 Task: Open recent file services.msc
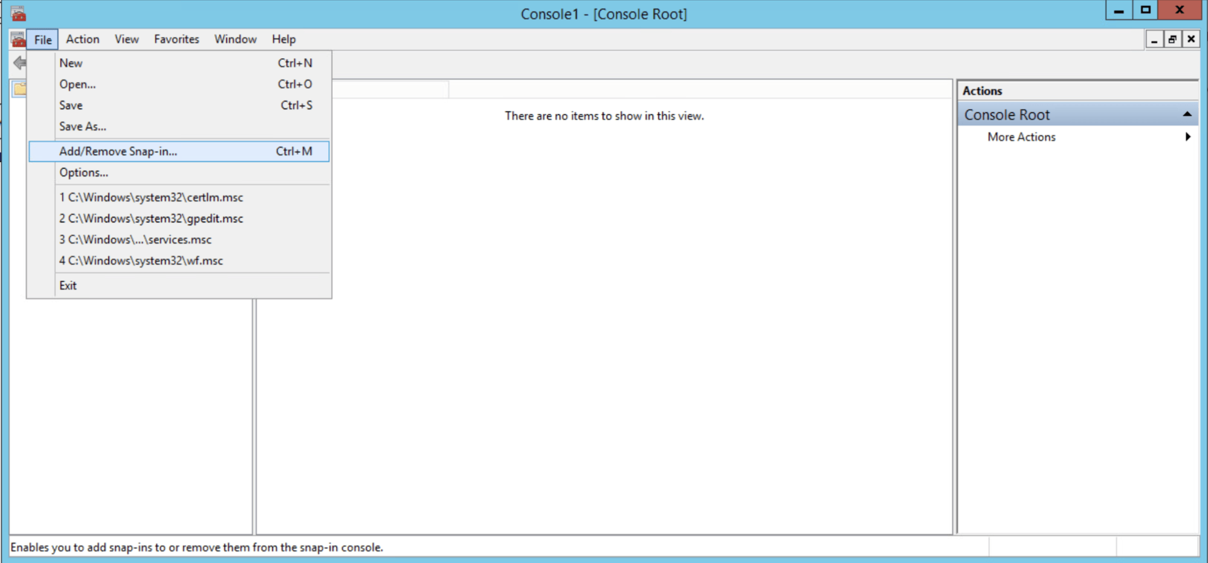(135, 239)
